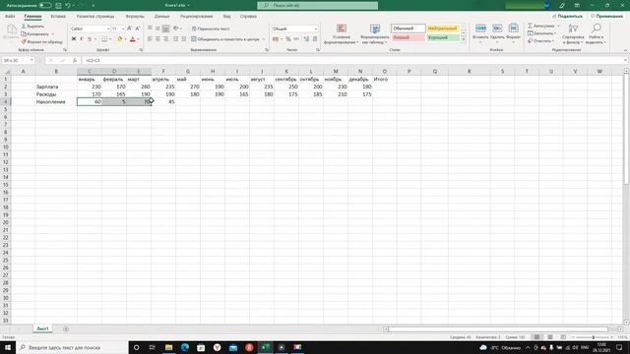Toggle Переносить текст wrap option
Viewport: 630px width, 354px height.
[211, 29]
